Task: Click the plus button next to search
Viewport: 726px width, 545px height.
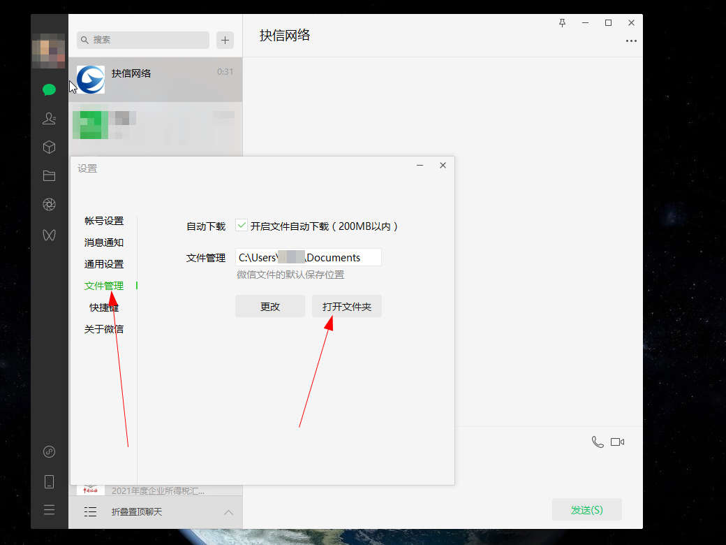Action: (x=225, y=41)
